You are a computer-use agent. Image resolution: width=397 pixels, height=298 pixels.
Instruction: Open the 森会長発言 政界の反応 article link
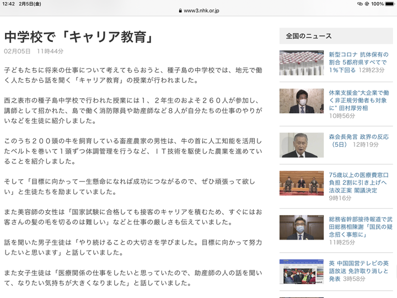click(x=358, y=140)
